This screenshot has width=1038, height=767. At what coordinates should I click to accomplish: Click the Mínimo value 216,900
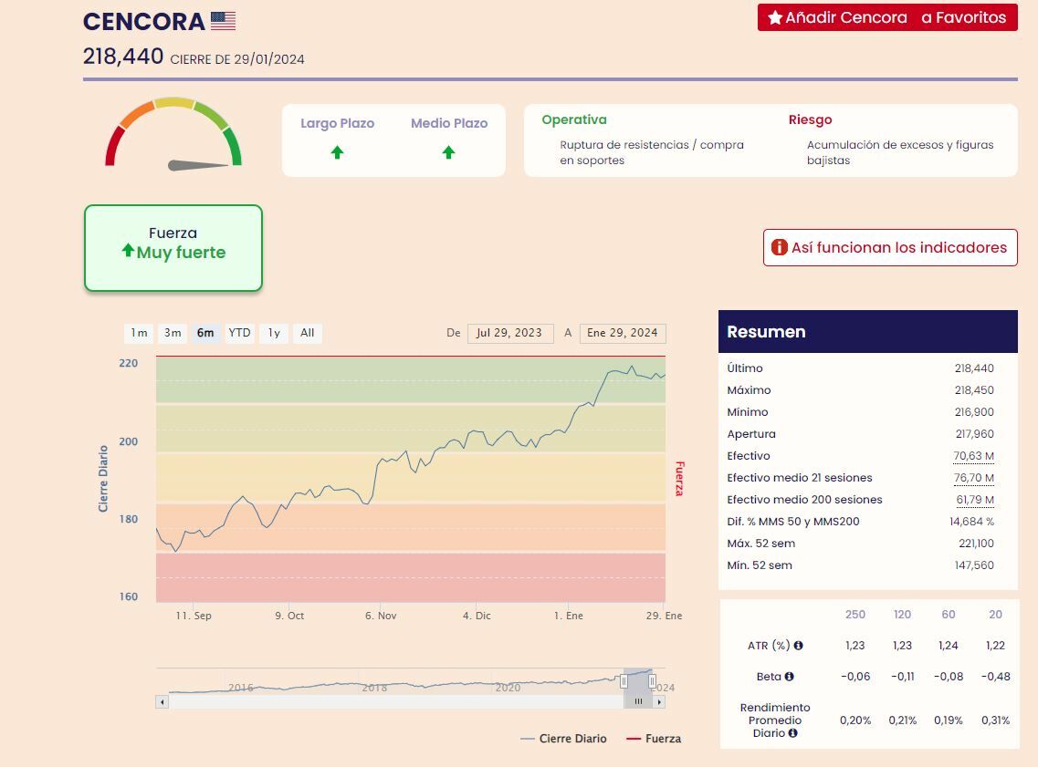click(974, 412)
